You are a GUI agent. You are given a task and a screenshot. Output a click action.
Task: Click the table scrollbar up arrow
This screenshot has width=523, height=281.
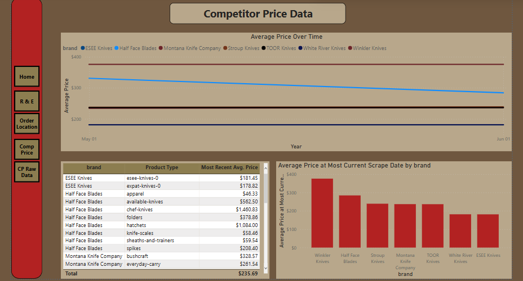pyautogui.click(x=266, y=168)
